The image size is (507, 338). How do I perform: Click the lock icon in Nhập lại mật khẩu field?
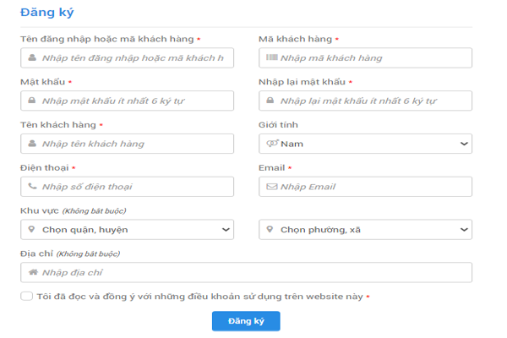point(271,101)
